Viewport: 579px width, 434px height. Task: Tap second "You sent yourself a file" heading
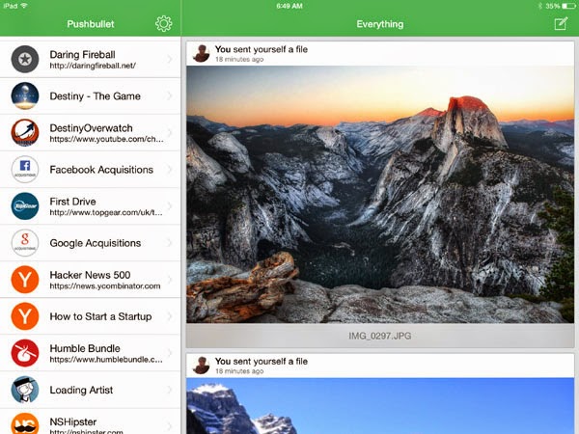click(262, 361)
